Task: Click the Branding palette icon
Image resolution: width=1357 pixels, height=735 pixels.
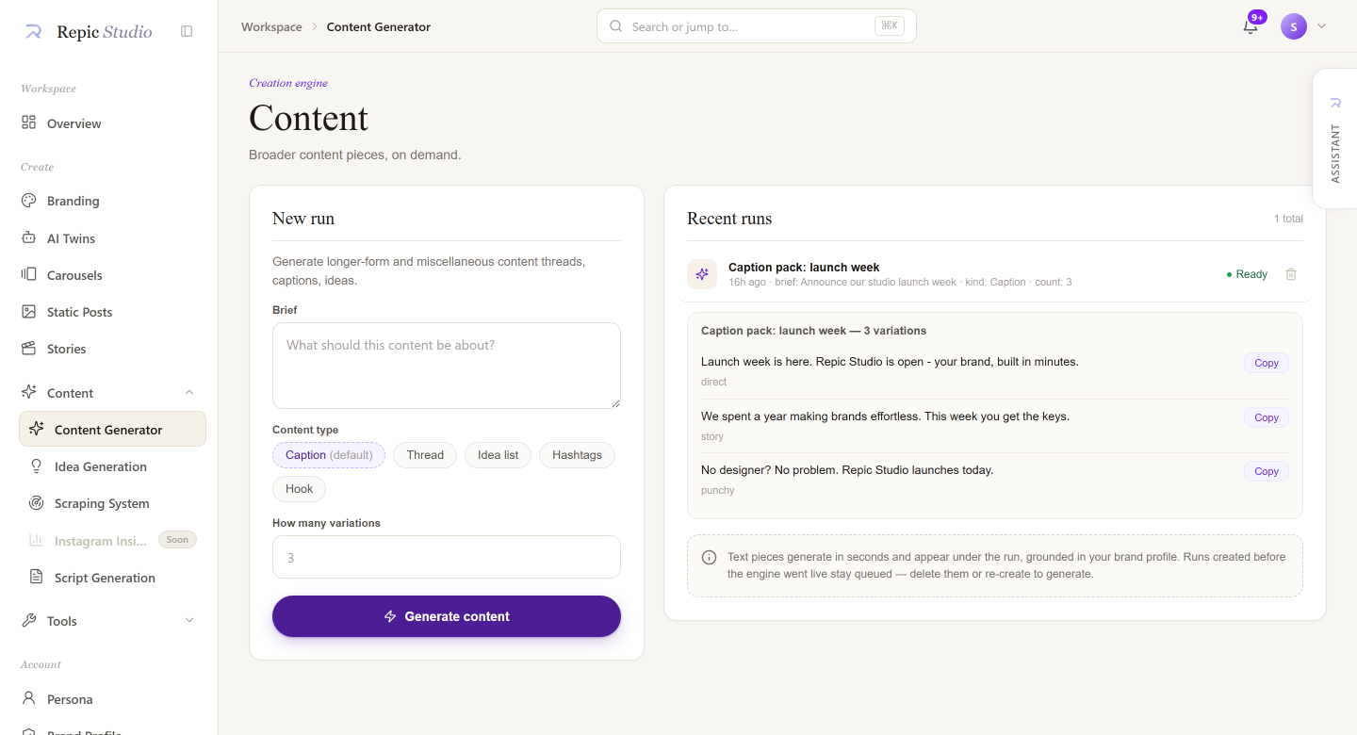Action: pyautogui.click(x=29, y=201)
